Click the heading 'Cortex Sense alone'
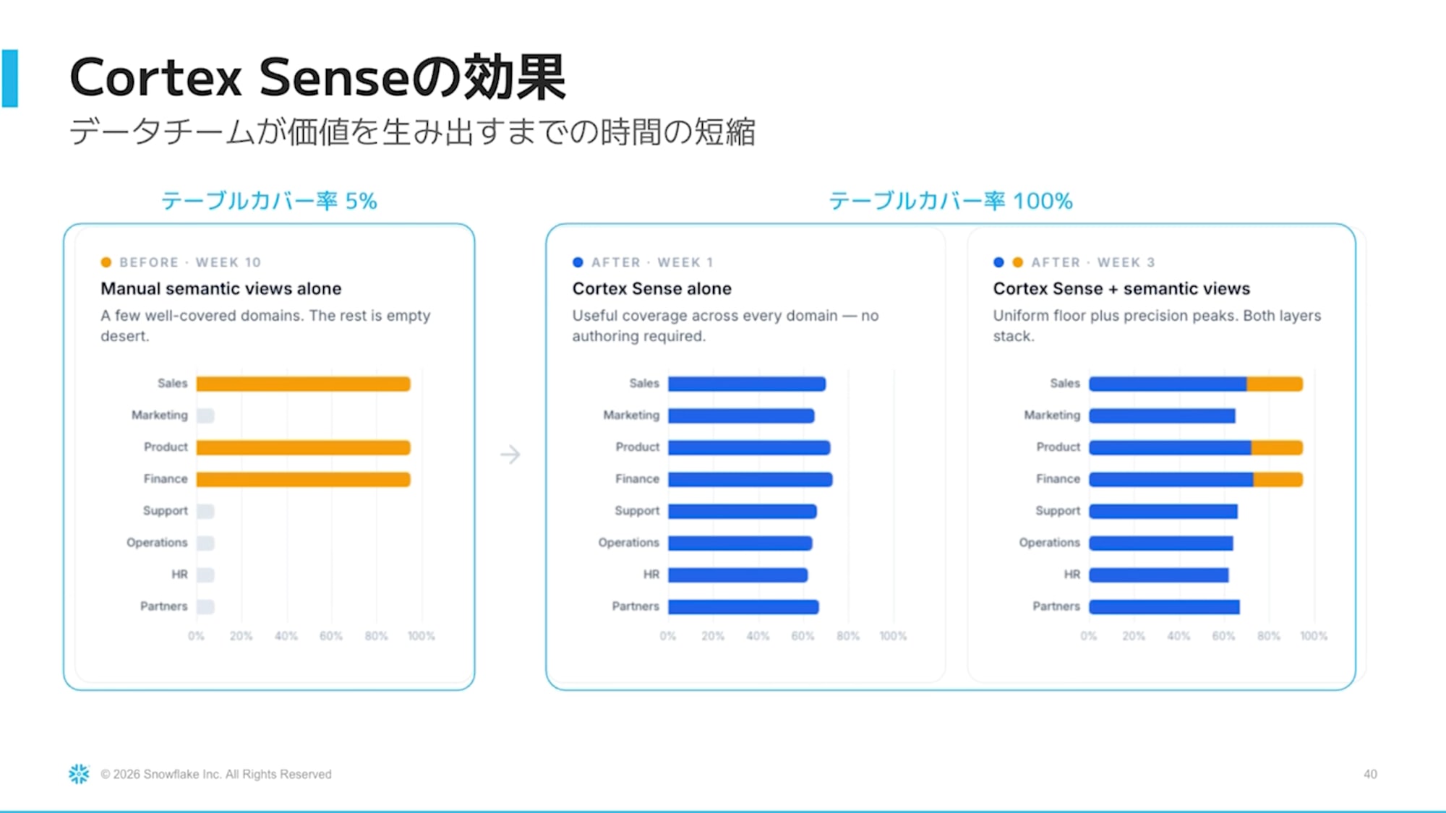Image resolution: width=1446 pixels, height=813 pixels. pos(651,288)
